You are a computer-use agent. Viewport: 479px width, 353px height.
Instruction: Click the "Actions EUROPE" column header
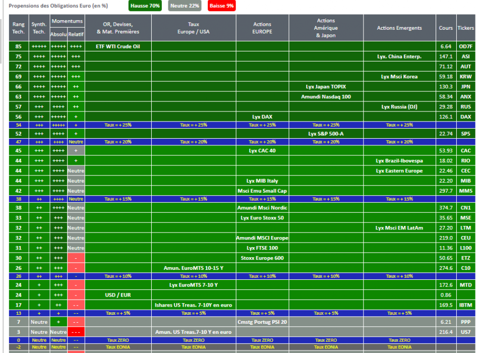coord(262,28)
